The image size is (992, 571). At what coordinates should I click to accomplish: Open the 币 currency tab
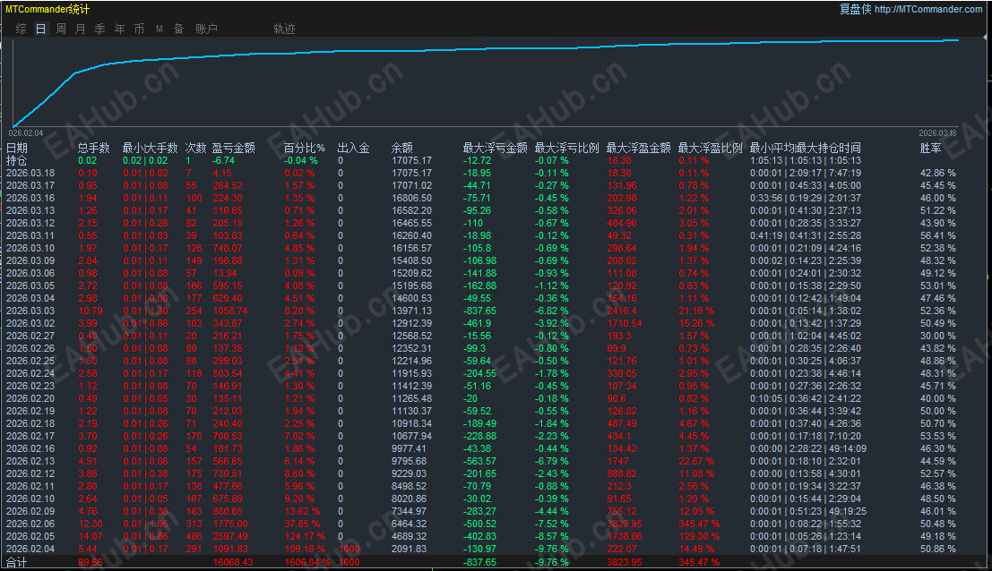point(139,29)
